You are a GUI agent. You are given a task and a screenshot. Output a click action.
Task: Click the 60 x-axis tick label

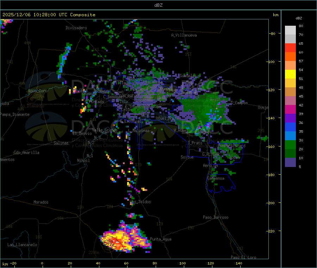tap(126, 263)
